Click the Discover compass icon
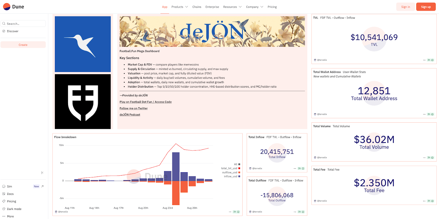 tap(4, 31)
